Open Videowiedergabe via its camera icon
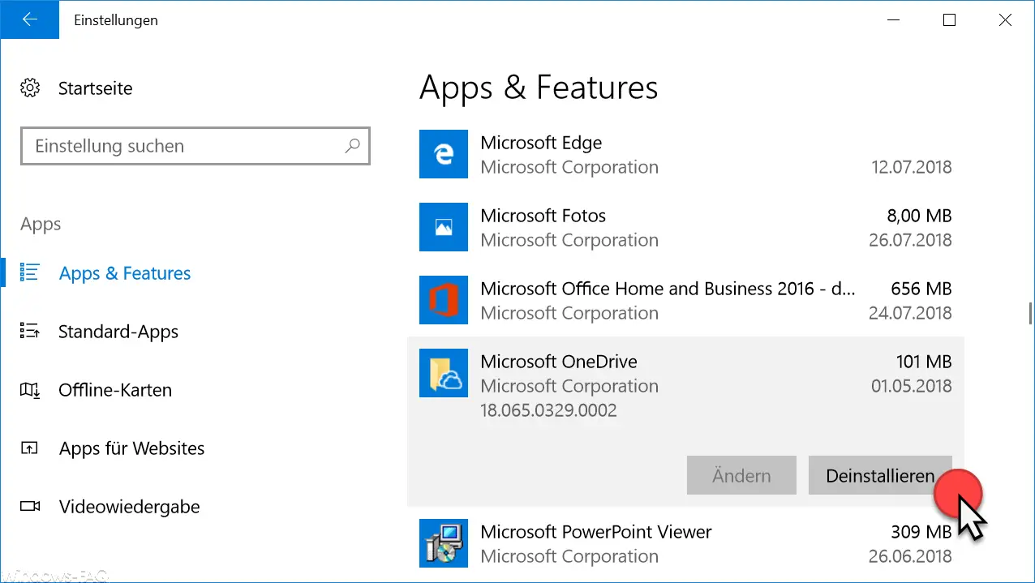Screen dimensions: 1035x583 click(30, 507)
